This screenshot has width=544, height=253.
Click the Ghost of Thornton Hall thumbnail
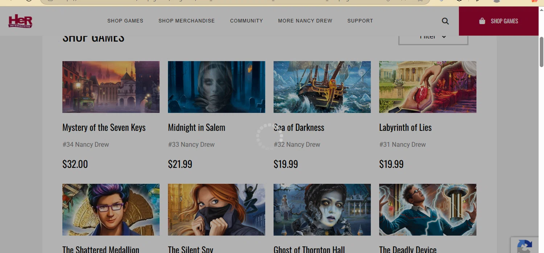pyautogui.click(x=322, y=210)
